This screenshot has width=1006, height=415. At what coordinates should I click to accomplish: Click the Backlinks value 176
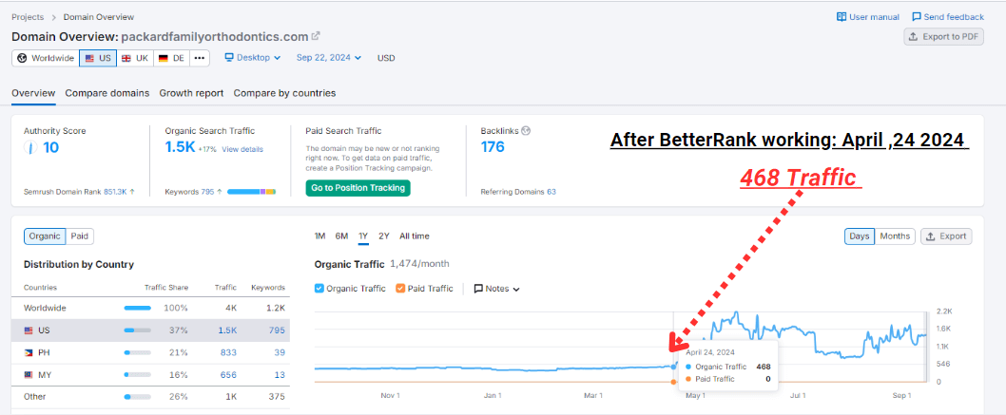[493, 147]
